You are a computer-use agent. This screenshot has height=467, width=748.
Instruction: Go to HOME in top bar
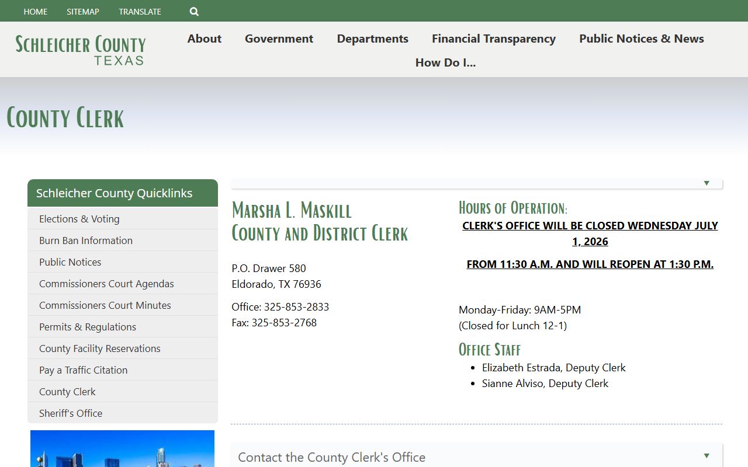pos(36,12)
